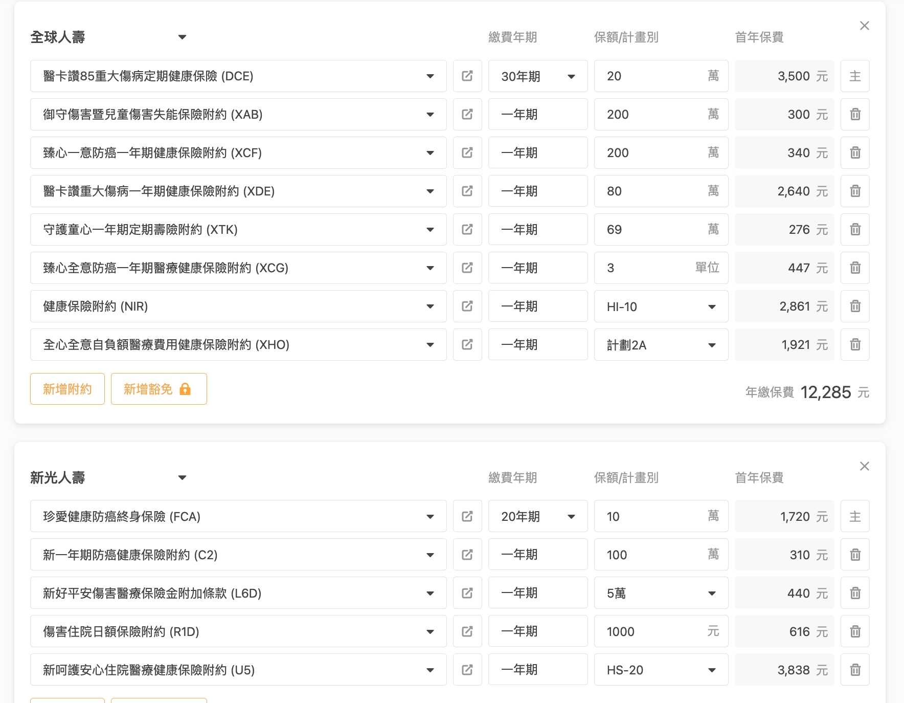Open external link for XAB rider

(467, 115)
